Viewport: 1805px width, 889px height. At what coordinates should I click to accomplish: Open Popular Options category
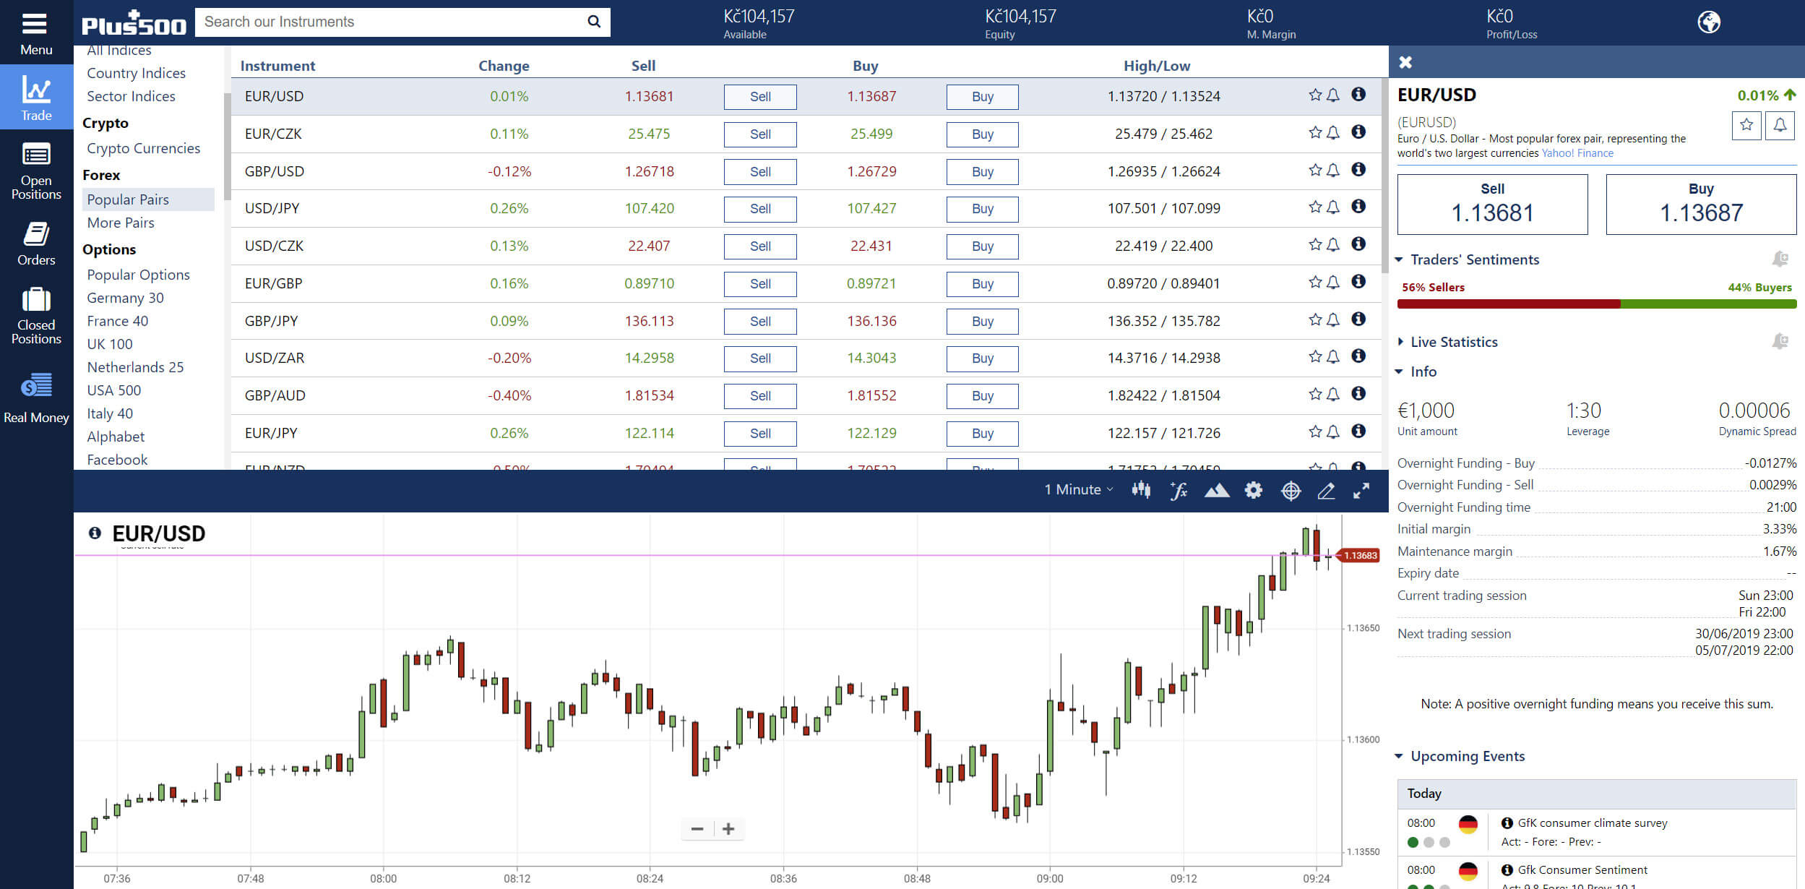click(x=138, y=275)
